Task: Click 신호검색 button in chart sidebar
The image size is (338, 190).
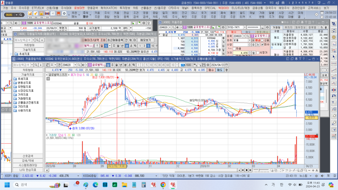Action: click(28, 156)
